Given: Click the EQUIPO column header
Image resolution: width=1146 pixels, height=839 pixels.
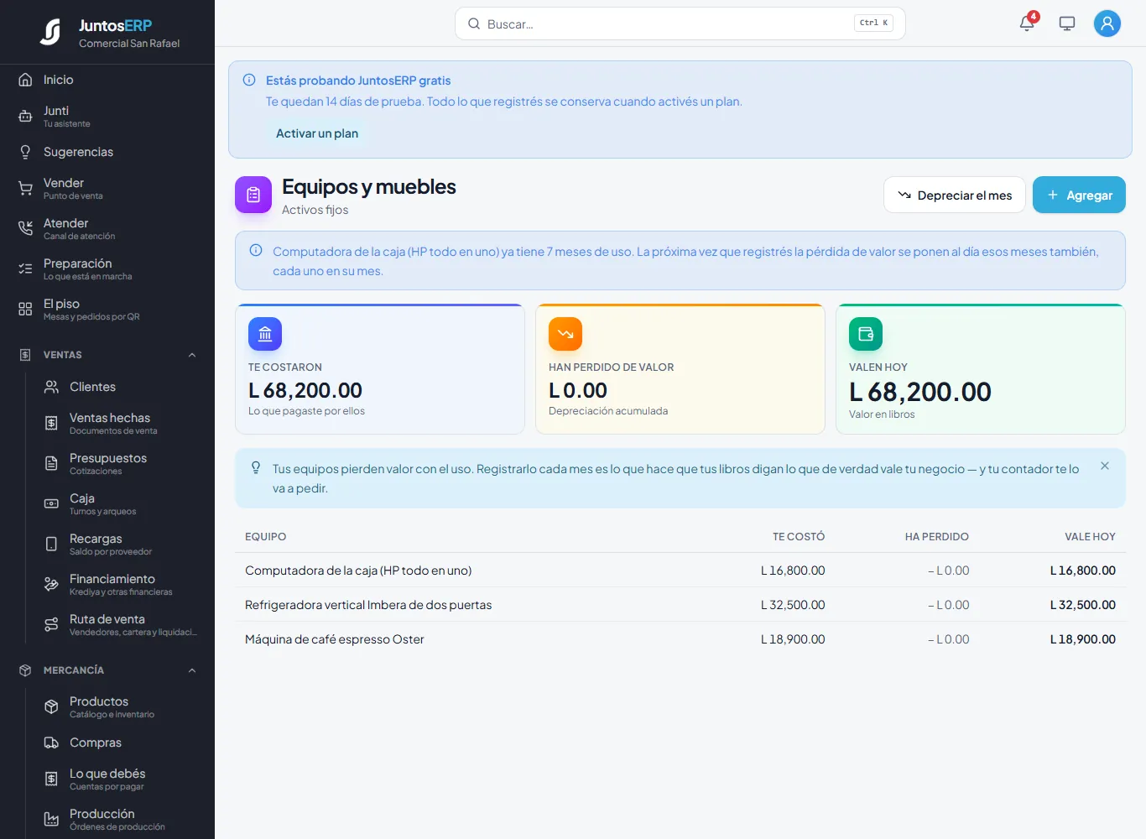Looking at the screenshot, I should pos(265,537).
